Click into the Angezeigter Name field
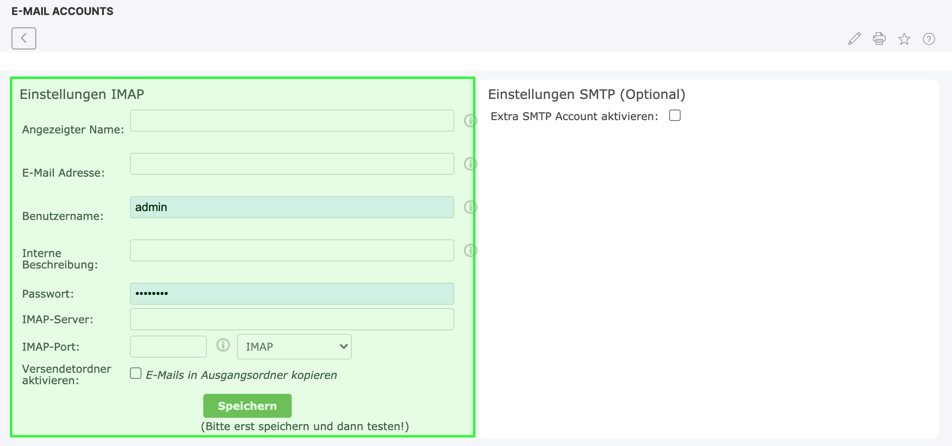 tap(292, 121)
